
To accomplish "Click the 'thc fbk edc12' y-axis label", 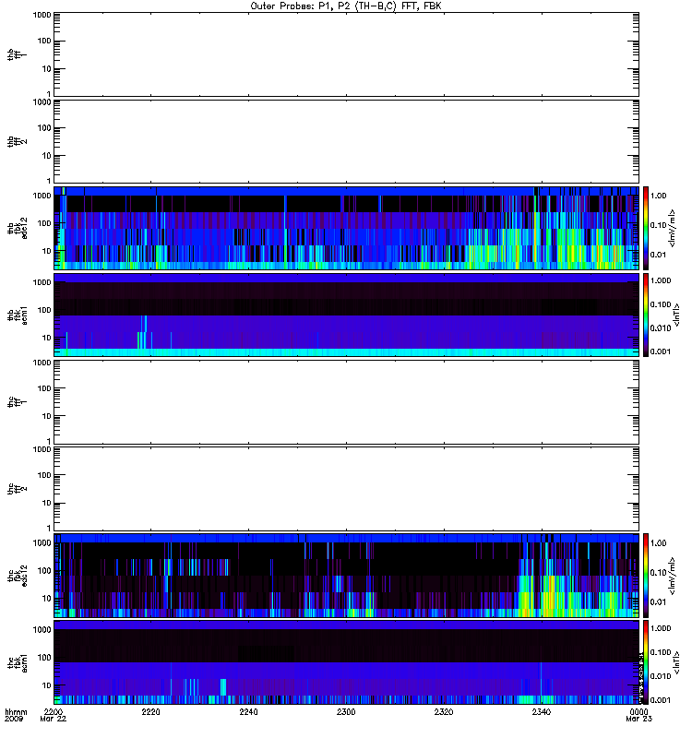I will 17,576.
